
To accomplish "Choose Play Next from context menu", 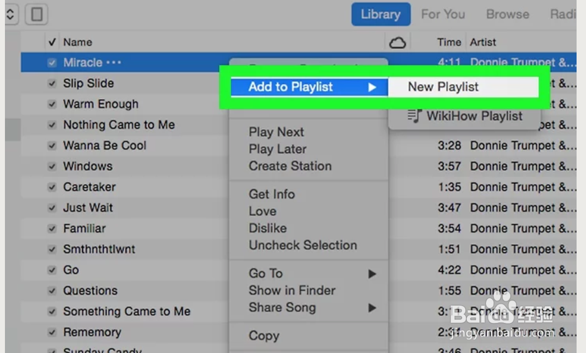I will click(276, 132).
